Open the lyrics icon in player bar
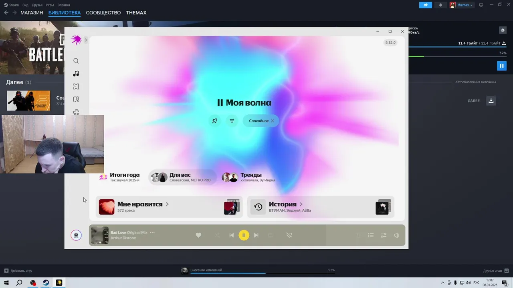 [x=359, y=235]
